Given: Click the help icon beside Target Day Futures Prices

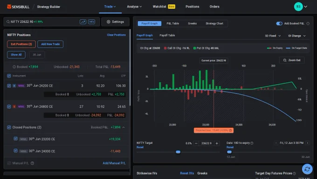Looking at the screenshot, I should (x=294, y=173).
